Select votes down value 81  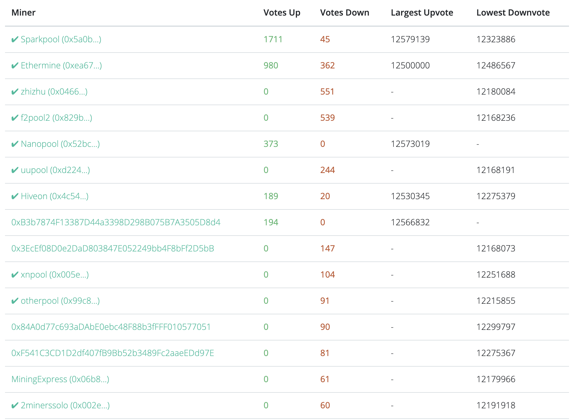[325, 353]
